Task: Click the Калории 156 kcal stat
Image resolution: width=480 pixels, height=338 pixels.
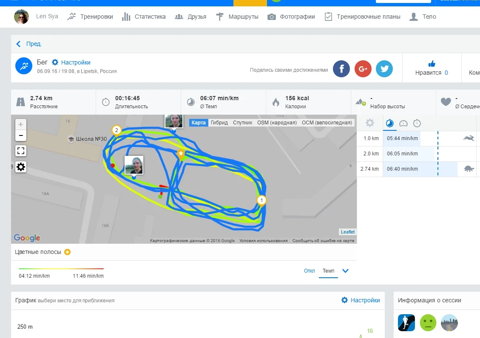Action: 309,102
